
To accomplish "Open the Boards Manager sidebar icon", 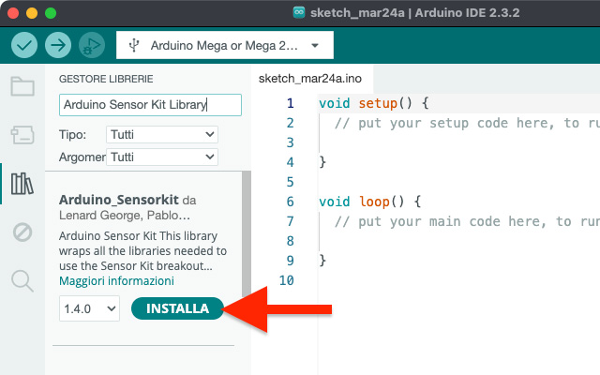I will coord(22,136).
